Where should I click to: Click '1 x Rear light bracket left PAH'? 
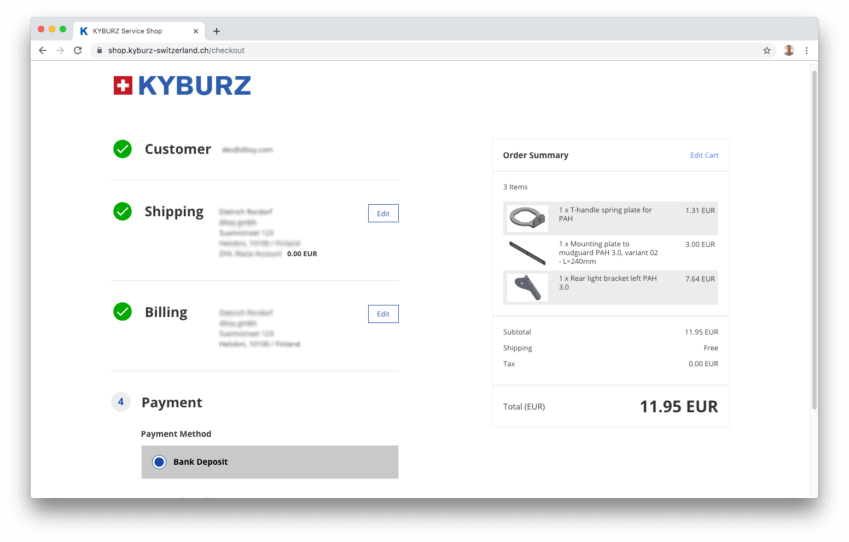[x=608, y=283]
